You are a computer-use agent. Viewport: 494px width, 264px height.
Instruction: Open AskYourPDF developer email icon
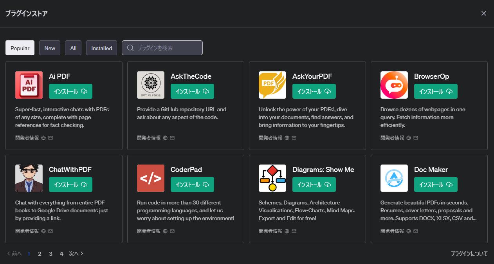(x=294, y=138)
